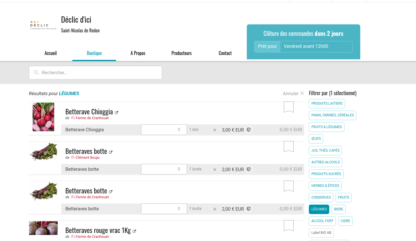416x241 pixels.
Task: Click the Déclic d'ici shop title
Action: coord(76,19)
